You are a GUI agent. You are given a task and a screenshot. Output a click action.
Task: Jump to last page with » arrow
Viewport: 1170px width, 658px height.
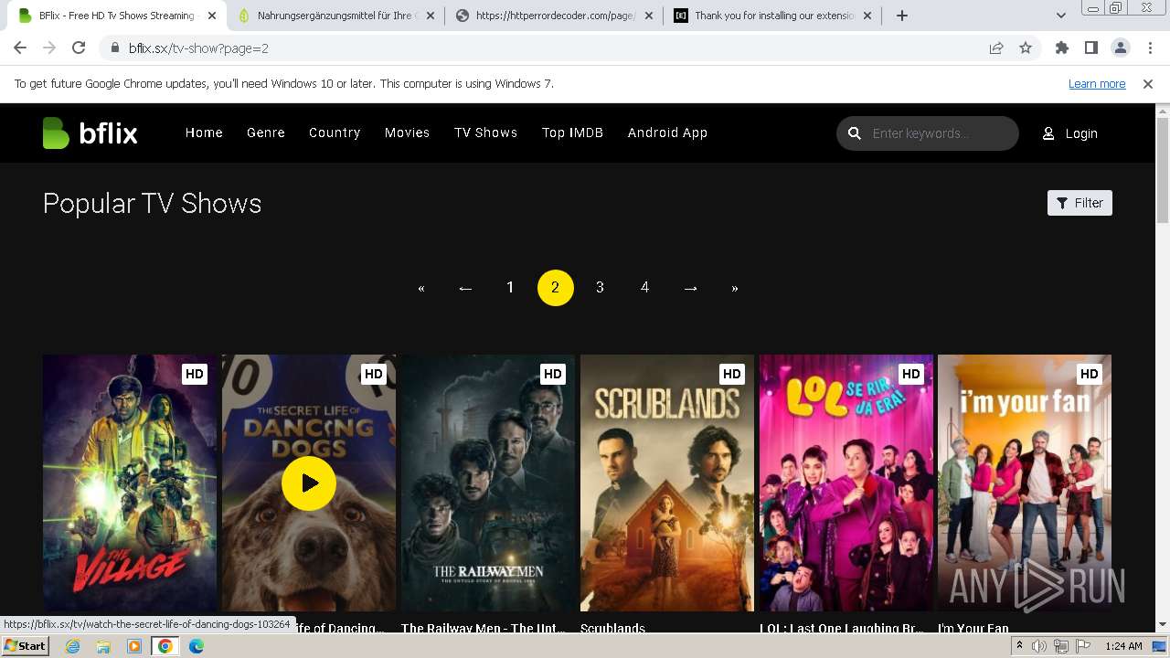[735, 288]
